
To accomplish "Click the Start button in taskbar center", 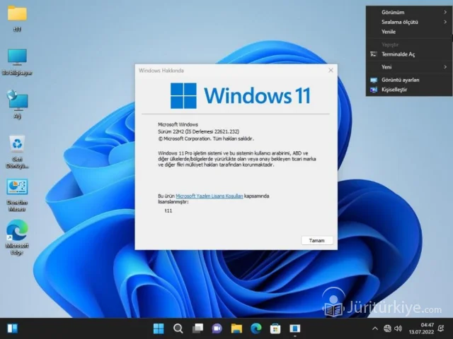I will coord(159,328).
